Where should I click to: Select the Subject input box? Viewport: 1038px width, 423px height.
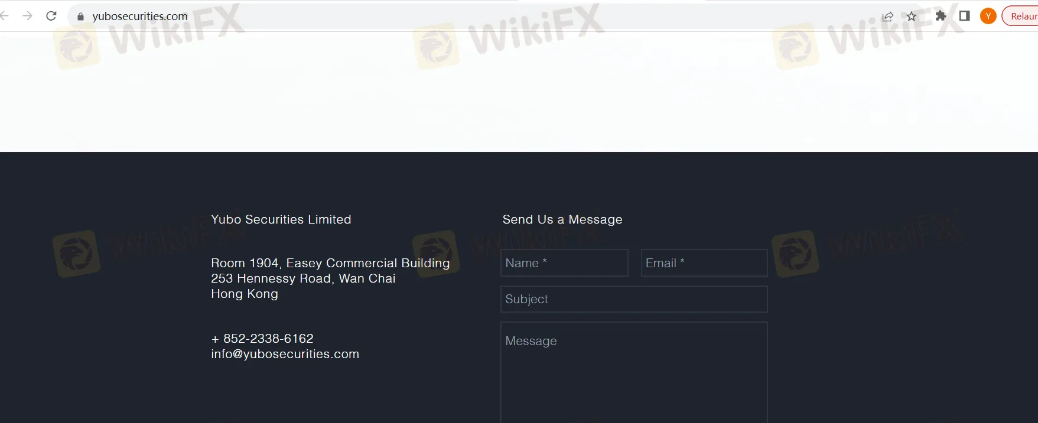[x=634, y=299]
